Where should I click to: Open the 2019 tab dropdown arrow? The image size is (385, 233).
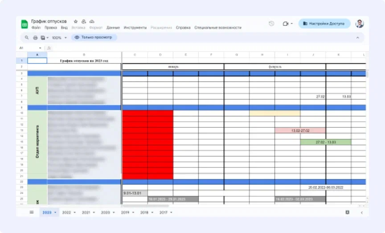pyautogui.click(x=133, y=213)
